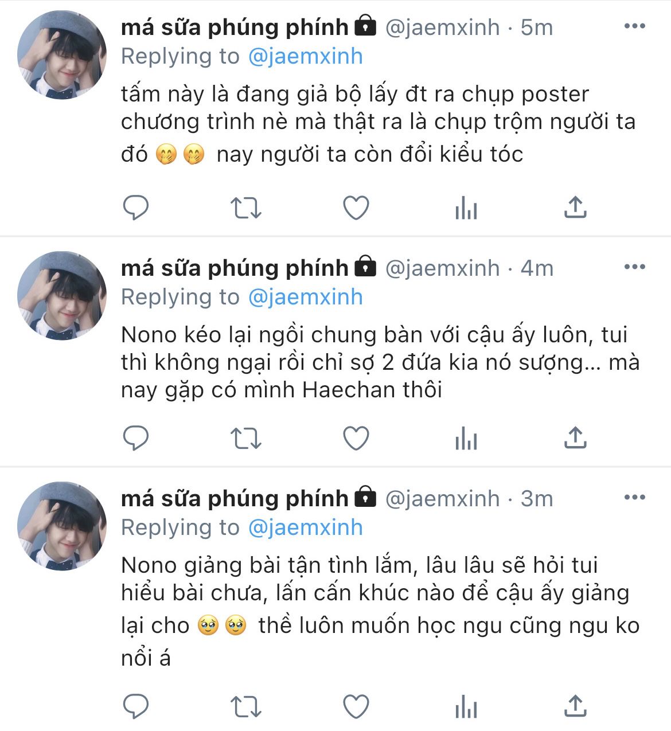Share the tweet posted 5m ago
This screenshot has width=671, height=731.
[575, 207]
